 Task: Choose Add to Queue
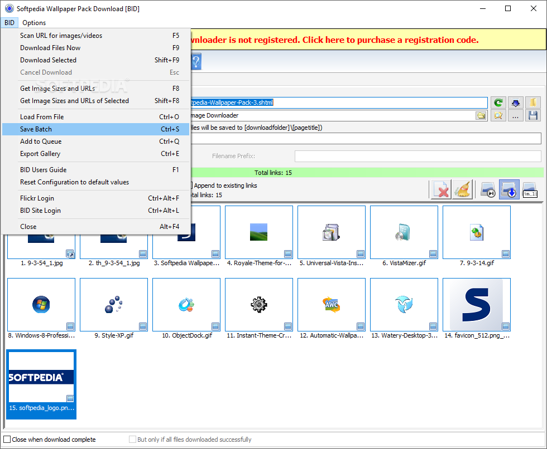(x=96, y=141)
